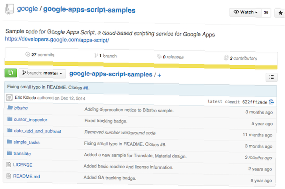Click the plus icon to create new file
This screenshot has height=189, width=285.
[x=159, y=75]
